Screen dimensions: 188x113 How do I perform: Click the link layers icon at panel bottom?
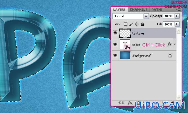coord(121,102)
